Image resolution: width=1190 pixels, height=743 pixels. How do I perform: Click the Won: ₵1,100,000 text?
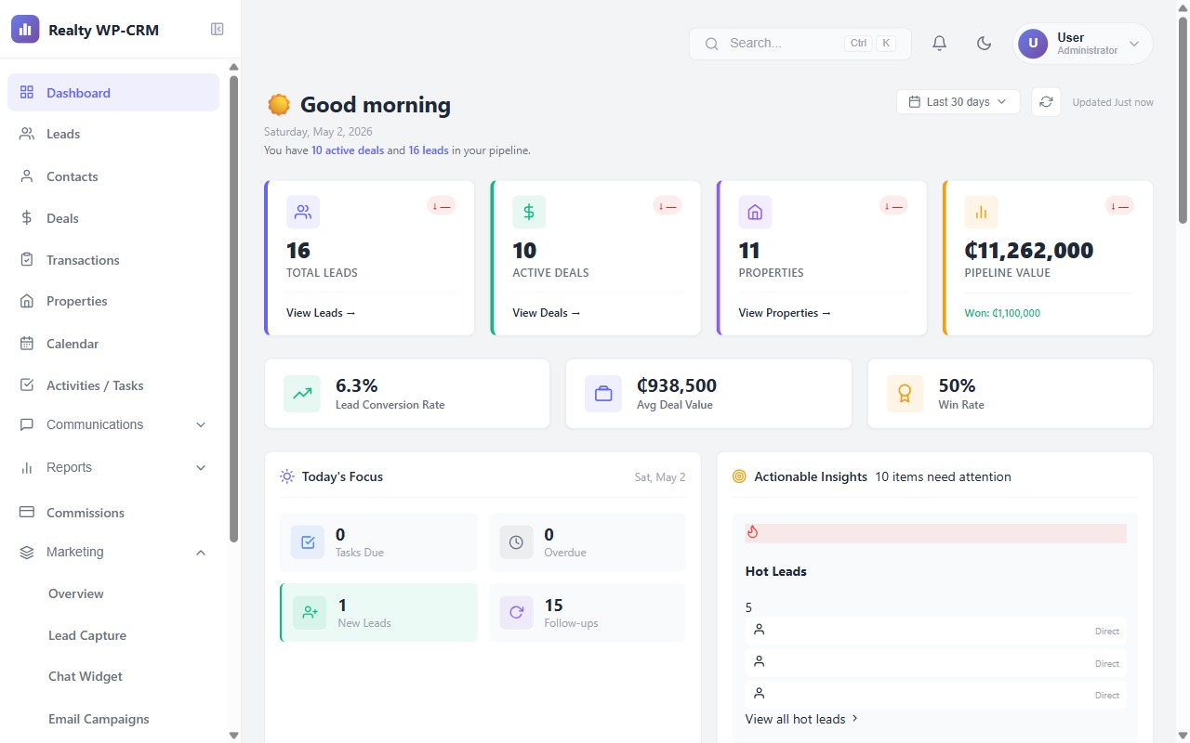[1002, 313]
